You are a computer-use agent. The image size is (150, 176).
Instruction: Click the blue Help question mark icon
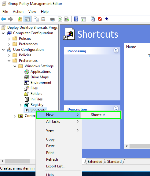(x=76, y=19)
